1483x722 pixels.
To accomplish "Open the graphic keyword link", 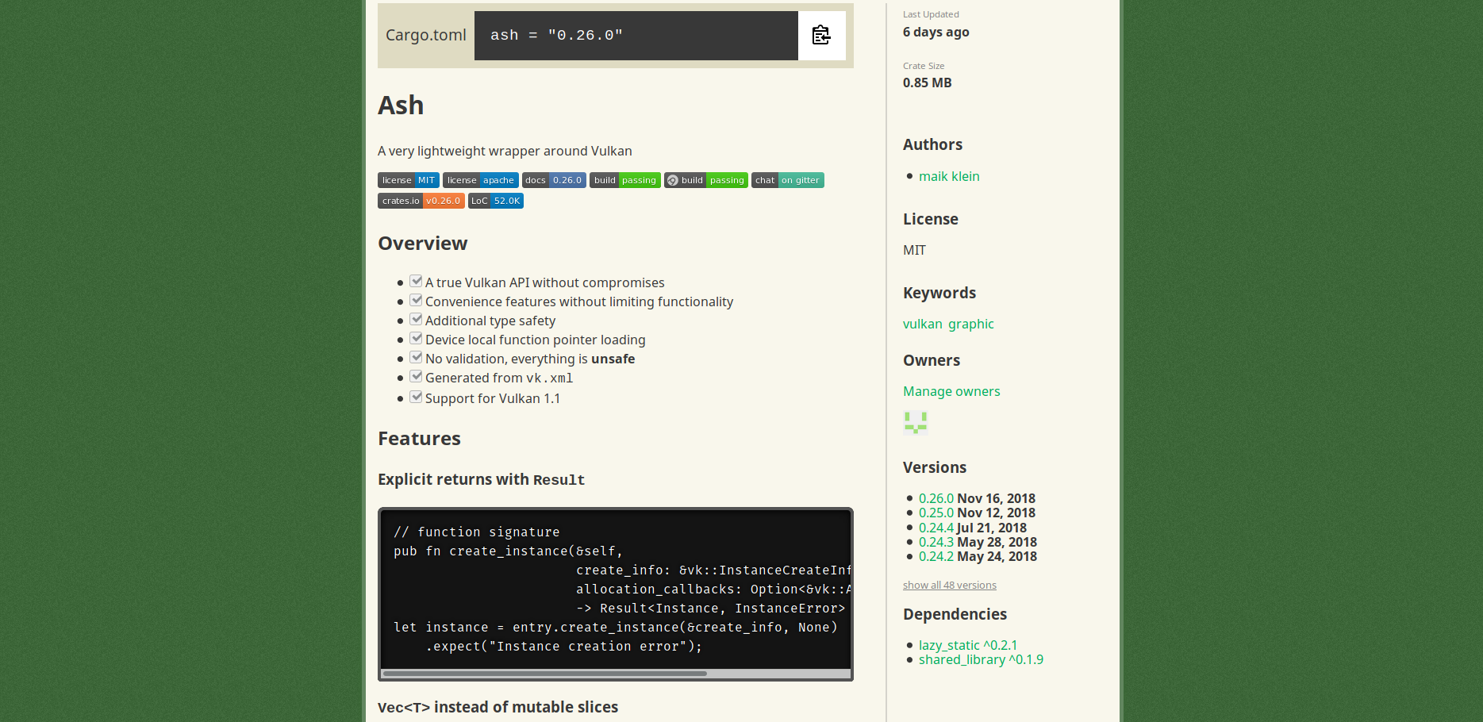I will point(971,324).
